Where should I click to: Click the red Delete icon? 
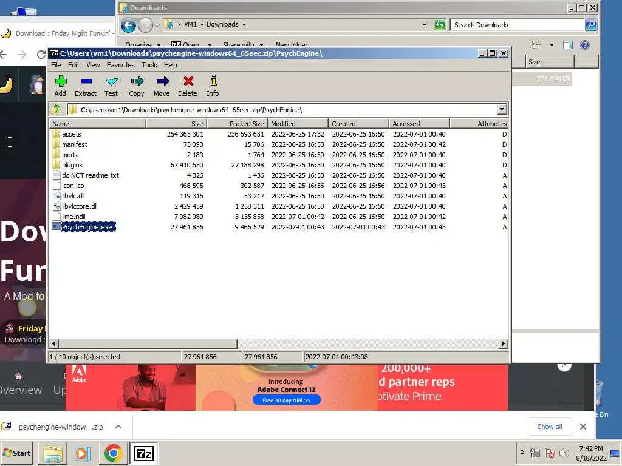[x=188, y=82]
